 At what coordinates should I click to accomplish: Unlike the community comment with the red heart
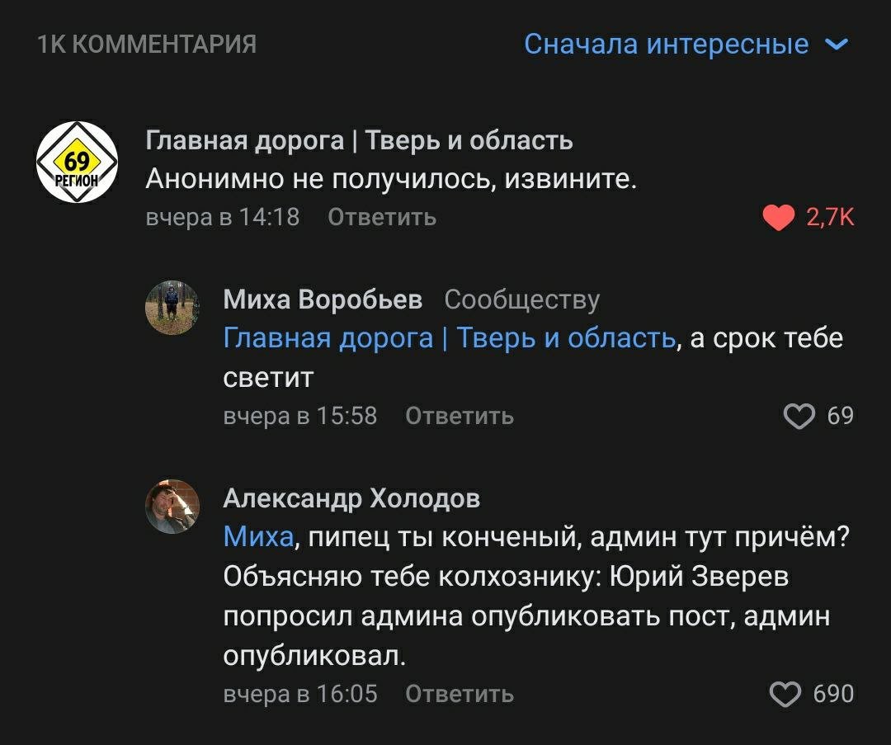[x=779, y=217]
